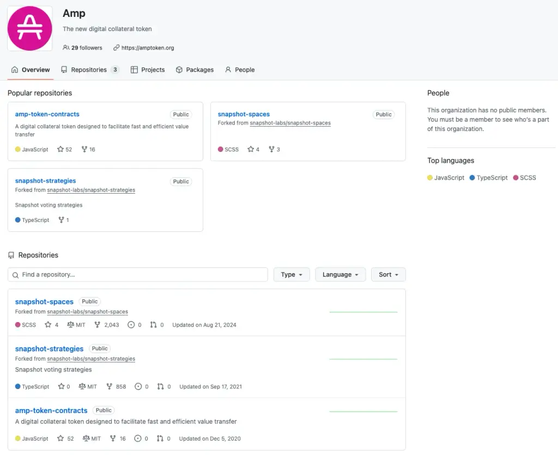558x457 pixels.
Task: Click fork count 1 on snapshot-strategies popular card
Action: tap(64, 220)
